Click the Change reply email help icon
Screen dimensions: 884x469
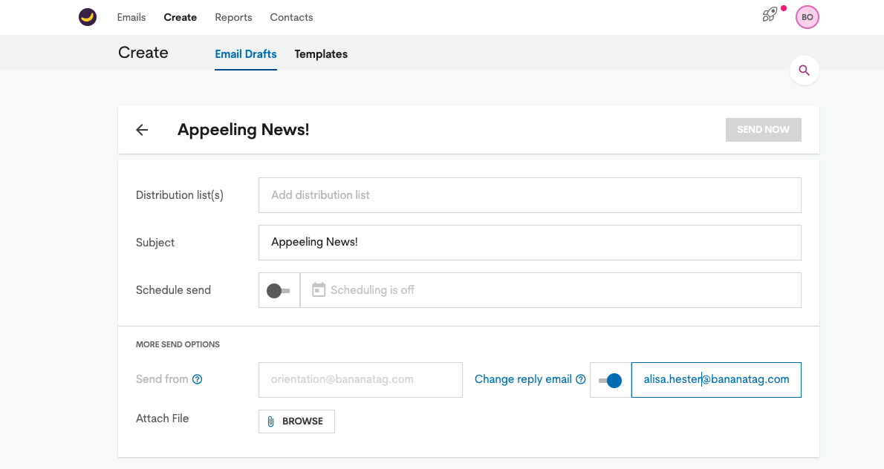[581, 379]
